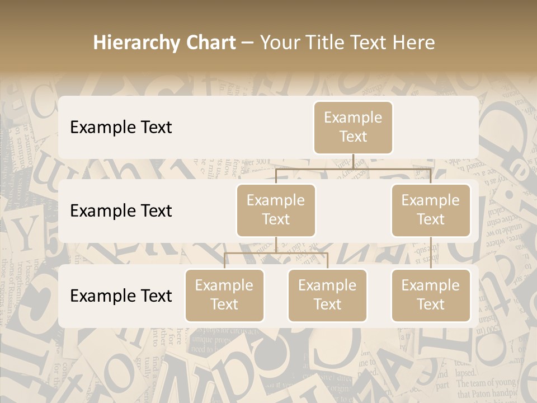Click the top row "Example Text" label

121,127
